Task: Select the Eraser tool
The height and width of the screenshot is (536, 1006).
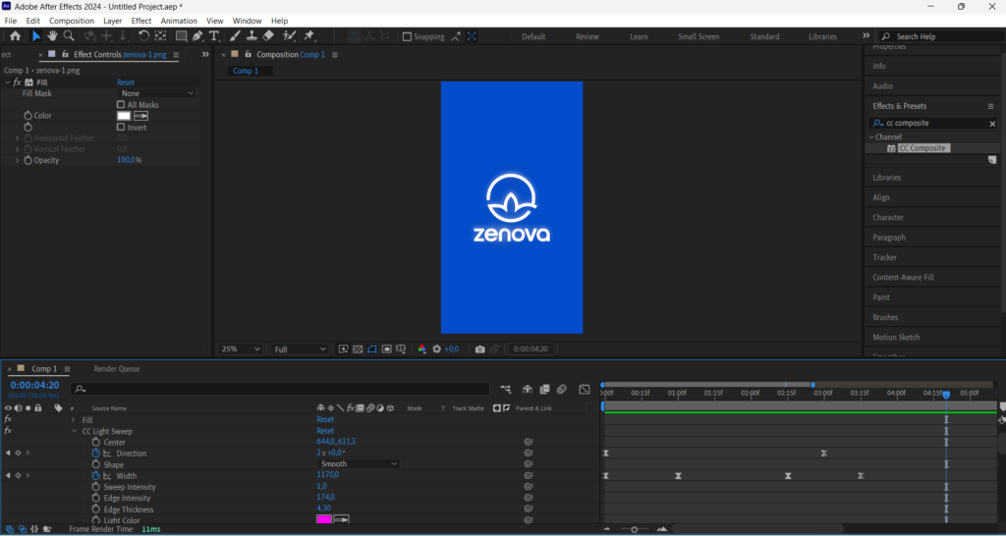Action: (269, 36)
